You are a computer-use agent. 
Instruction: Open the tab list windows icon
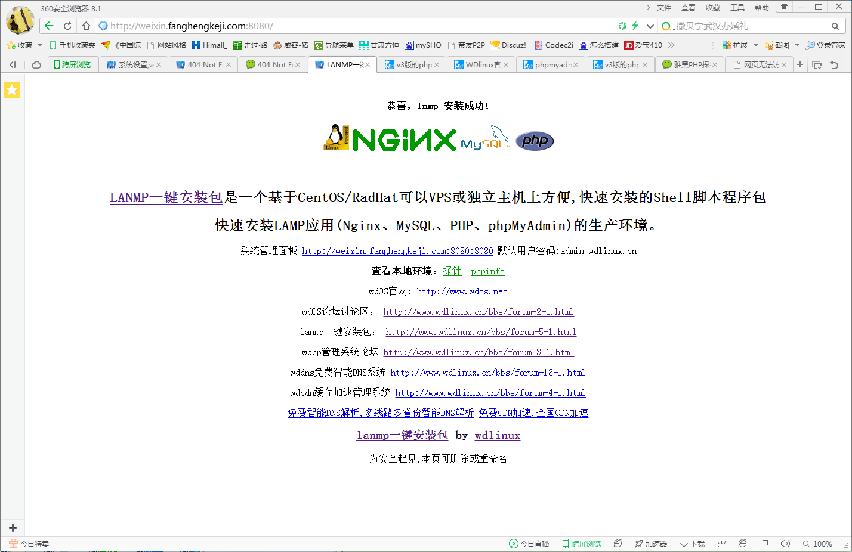[817, 64]
